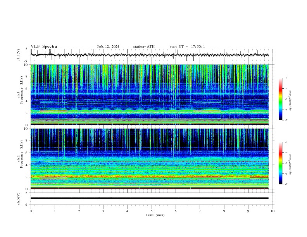
Task: Select the date "Feb. 12, 2024"
Action: click(108, 46)
